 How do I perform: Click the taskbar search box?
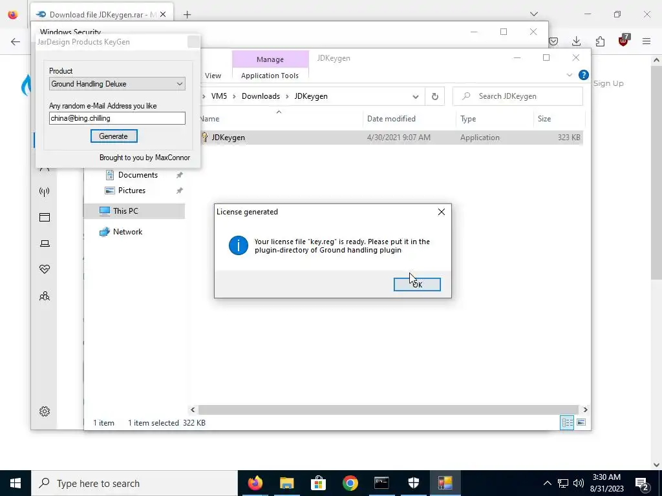pos(134,483)
